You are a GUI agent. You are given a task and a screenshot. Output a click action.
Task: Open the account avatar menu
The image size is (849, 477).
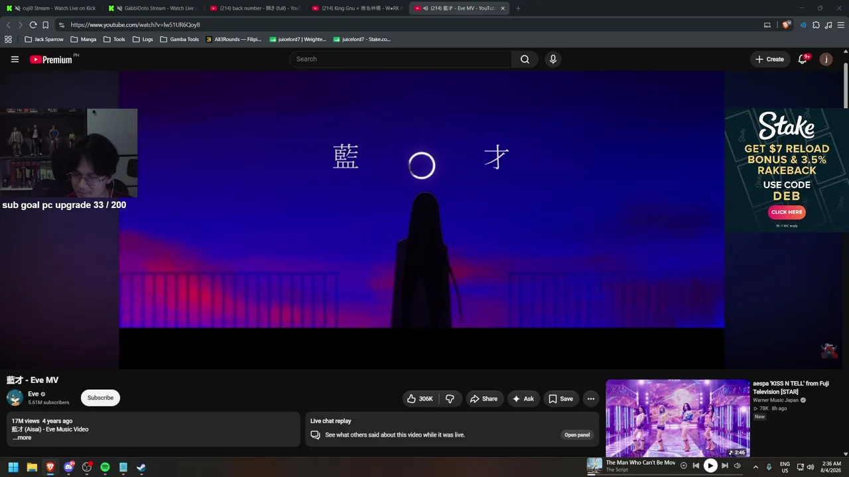[x=826, y=59]
